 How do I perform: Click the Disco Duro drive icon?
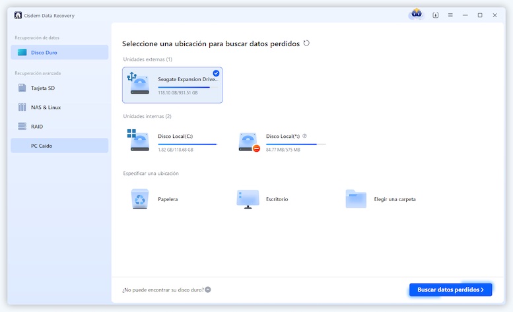click(x=22, y=52)
